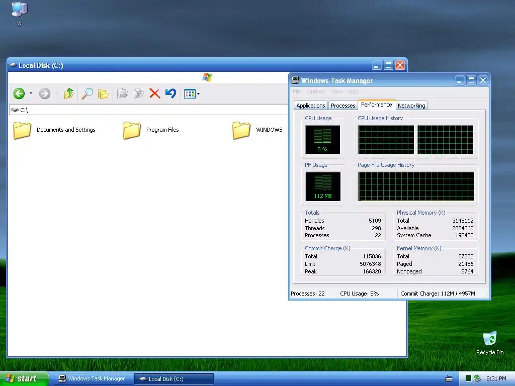Screen dimensions: 515x386
Task: Click the Page File Usage History graph
Action: [x=416, y=186]
